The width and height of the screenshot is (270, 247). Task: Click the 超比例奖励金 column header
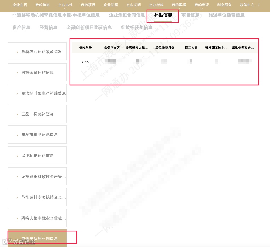243,48
